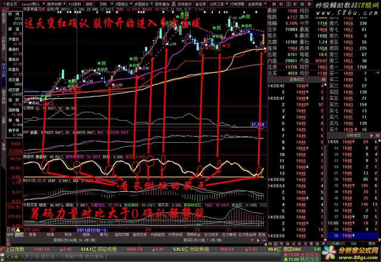Click the 测 toolbar icon

(273, 4)
